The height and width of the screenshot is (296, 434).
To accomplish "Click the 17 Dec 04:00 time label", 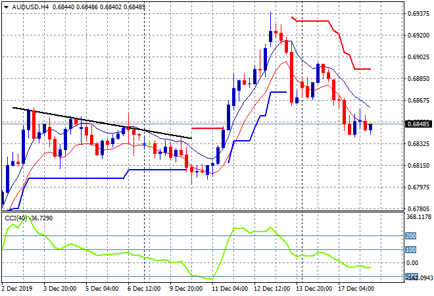I will 356,289.
